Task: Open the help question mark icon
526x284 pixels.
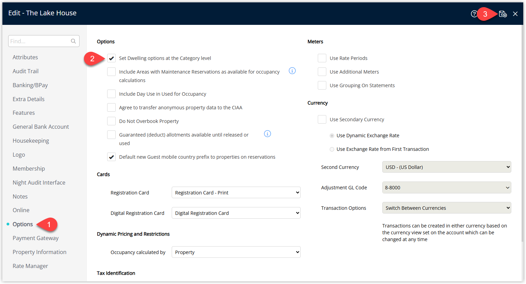Action: click(474, 14)
